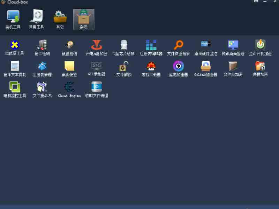The width and height of the screenshot is (279, 209).
Task: Open the 文件解锁 tool
Action: 124,69
